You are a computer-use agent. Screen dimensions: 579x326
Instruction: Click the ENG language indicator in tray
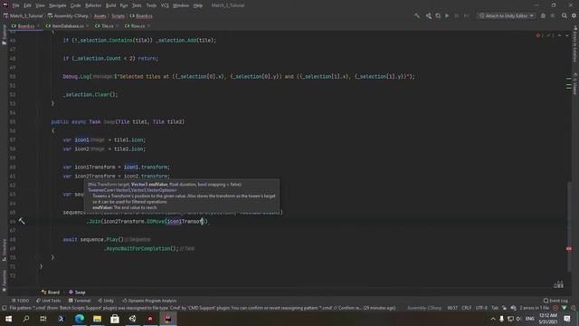pos(529,319)
